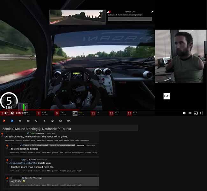Collapse the 'Holy FUCK' comment
207x191 pixels.
(11, 178)
